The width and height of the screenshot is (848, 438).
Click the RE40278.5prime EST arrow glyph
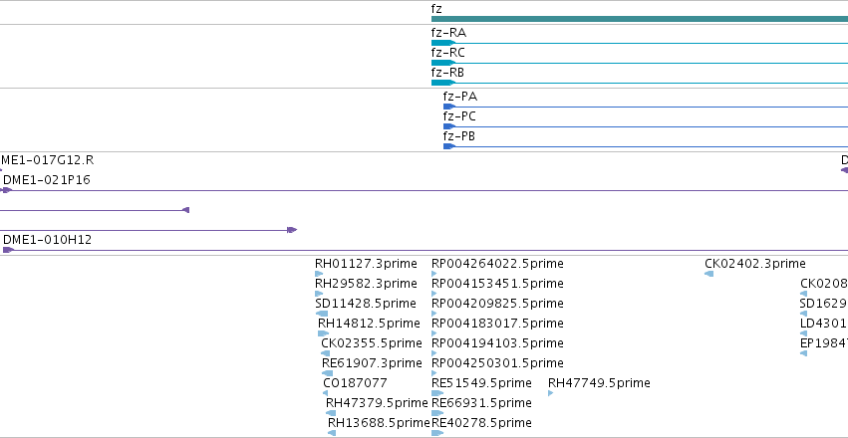coord(437,433)
